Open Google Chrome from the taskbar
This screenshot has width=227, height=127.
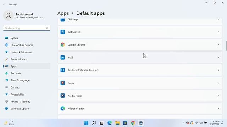click(133, 123)
